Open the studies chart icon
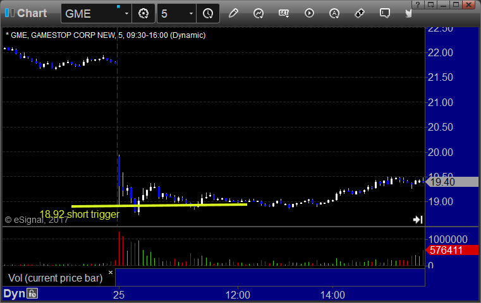481x303 pixels. point(259,13)
